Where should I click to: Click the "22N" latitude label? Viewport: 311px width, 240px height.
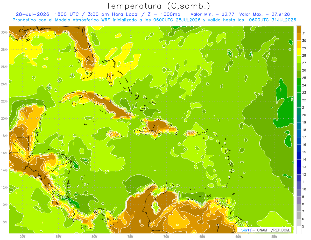[4, 101]
